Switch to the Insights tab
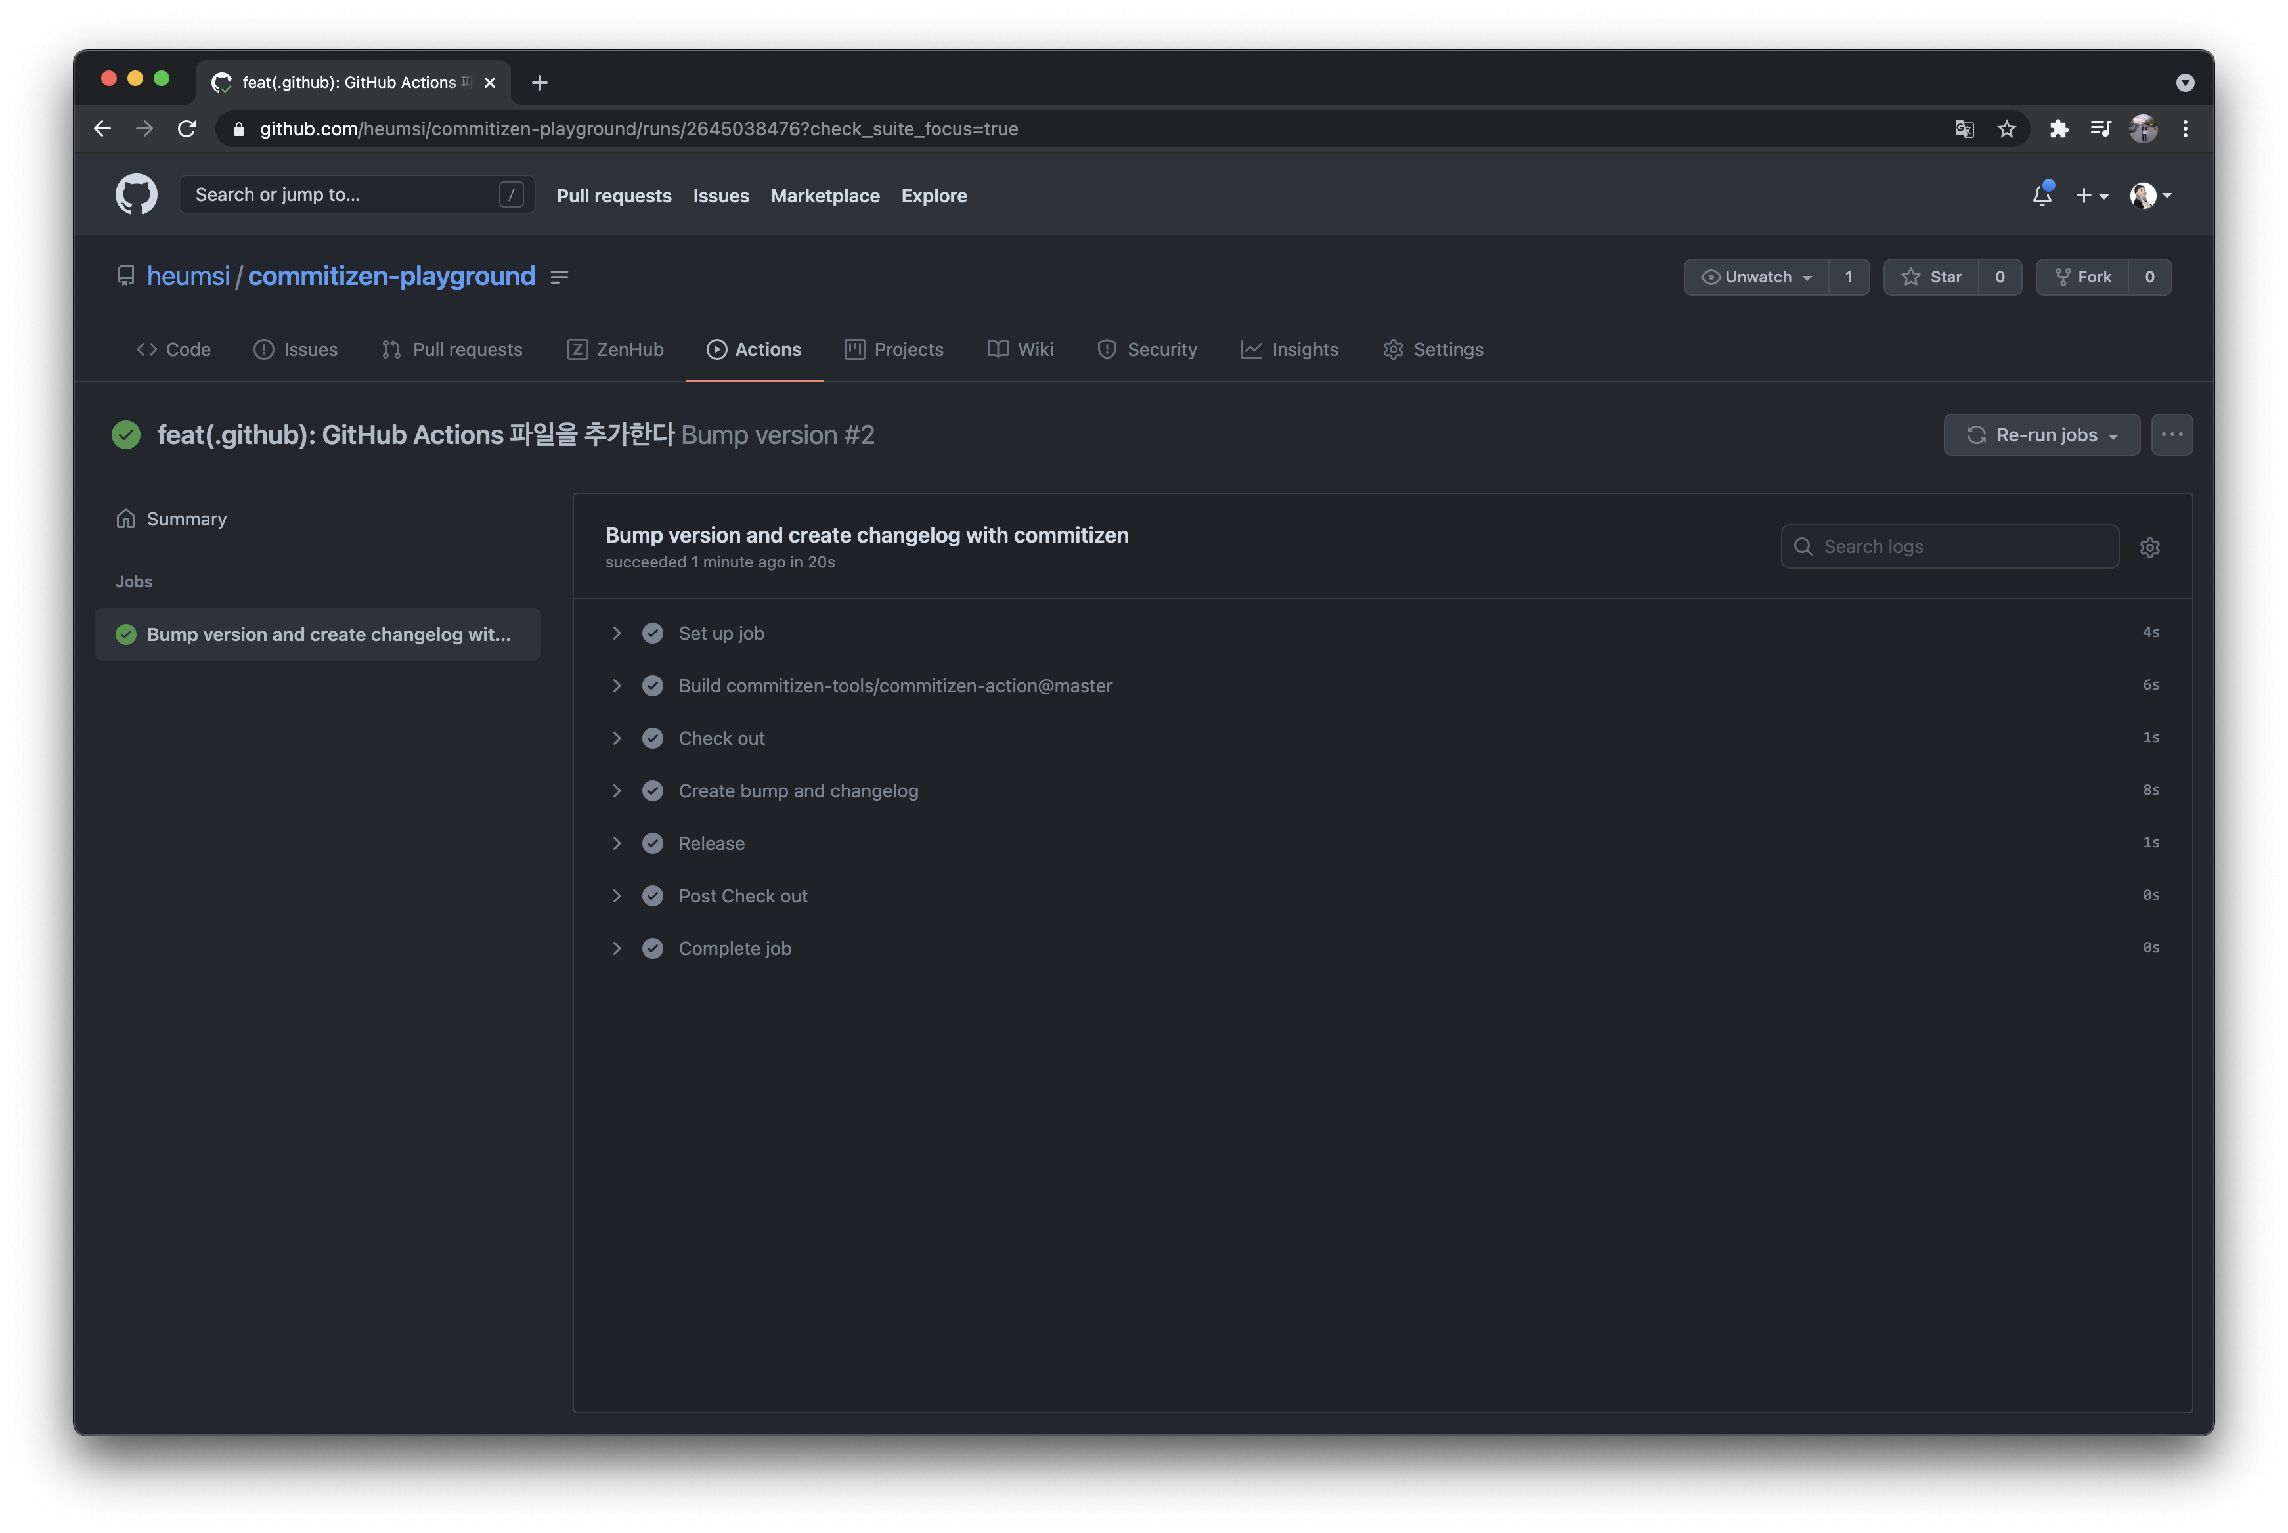The width and height of the screenshot is (2288, 1533). [1289, 350]
